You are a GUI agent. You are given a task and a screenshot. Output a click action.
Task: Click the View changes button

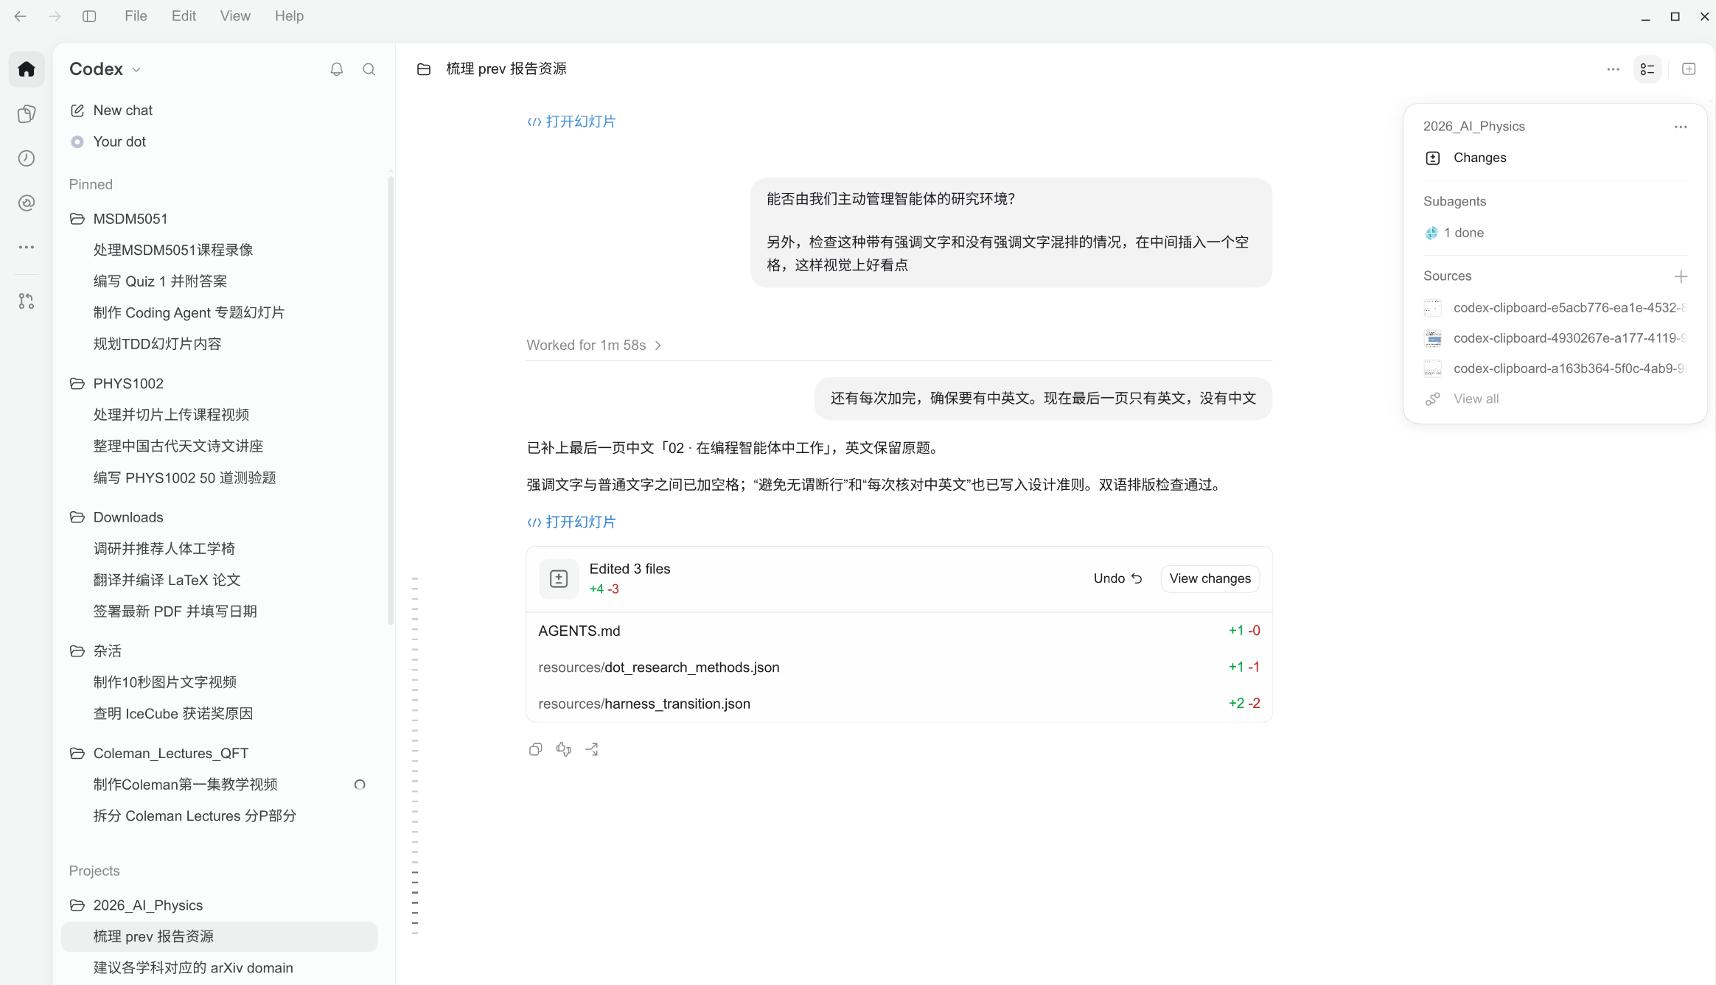1210,578
